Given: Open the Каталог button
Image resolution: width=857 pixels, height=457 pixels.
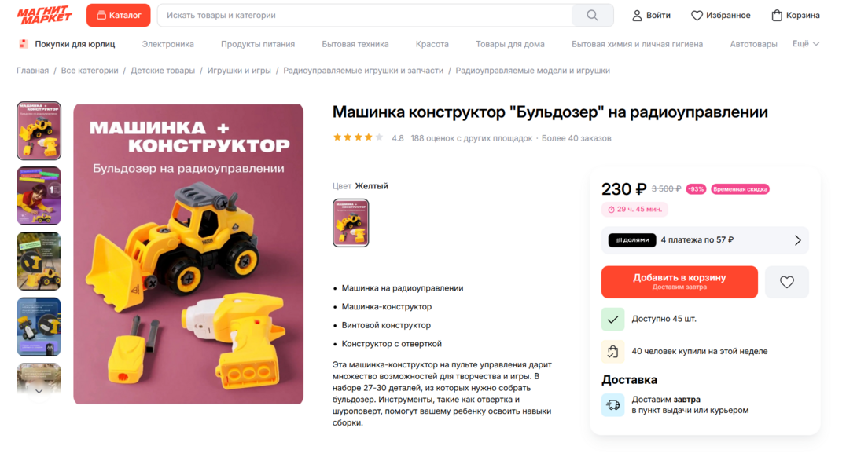Looking at the screenshot, I should (118, 15).
